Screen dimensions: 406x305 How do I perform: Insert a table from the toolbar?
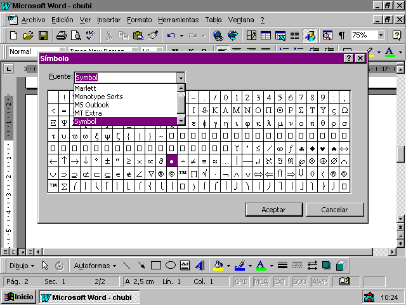tap(266, 36)
